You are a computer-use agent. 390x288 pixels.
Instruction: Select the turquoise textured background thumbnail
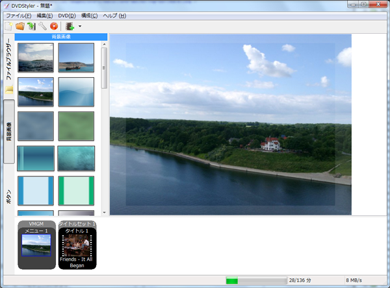[x=76, y=158]
